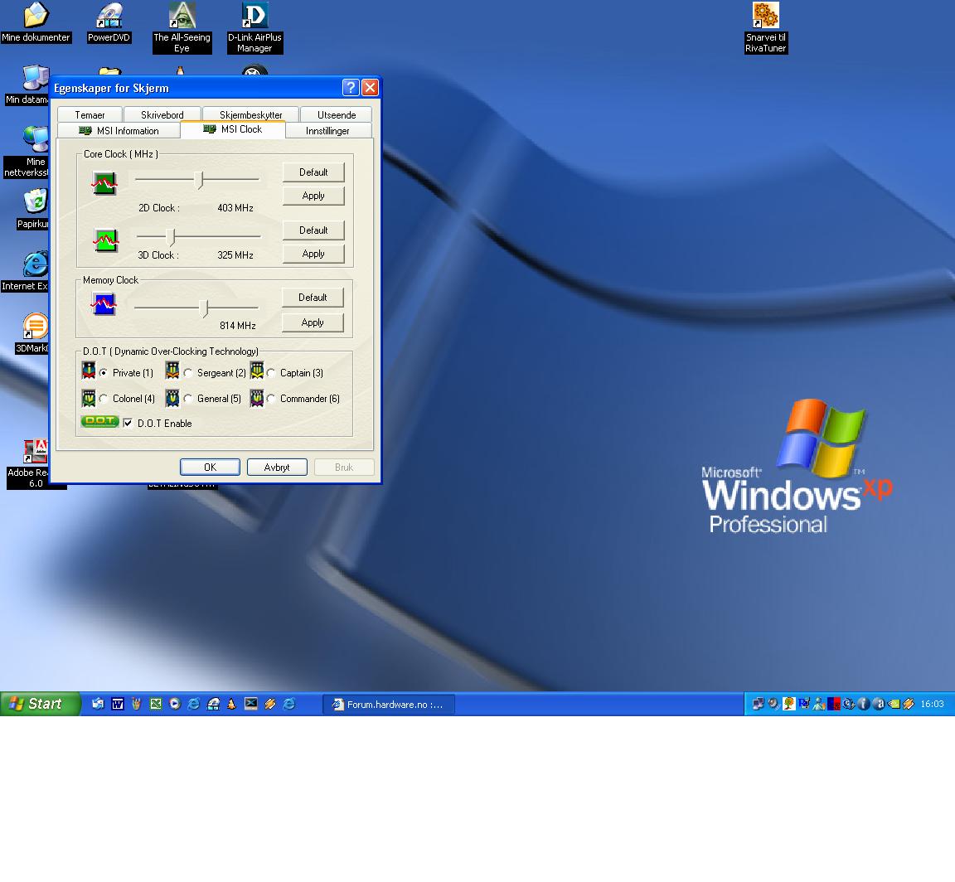The height and width of the screenshot is (882, 955).
Task: Click the OK button
Action: click(210, 467)
